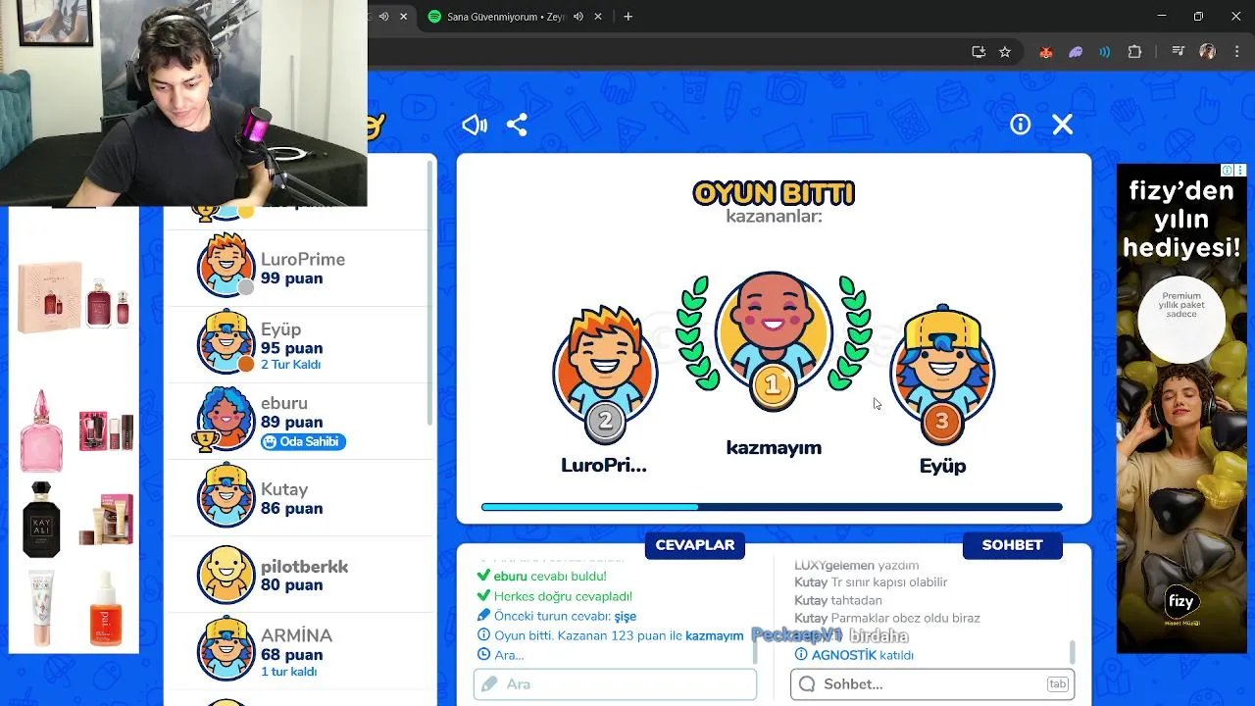Open the MetaMask fox extension
Image resolution: width=1255 pixels, height=706 pixels.
click(x=1046, y=52)
